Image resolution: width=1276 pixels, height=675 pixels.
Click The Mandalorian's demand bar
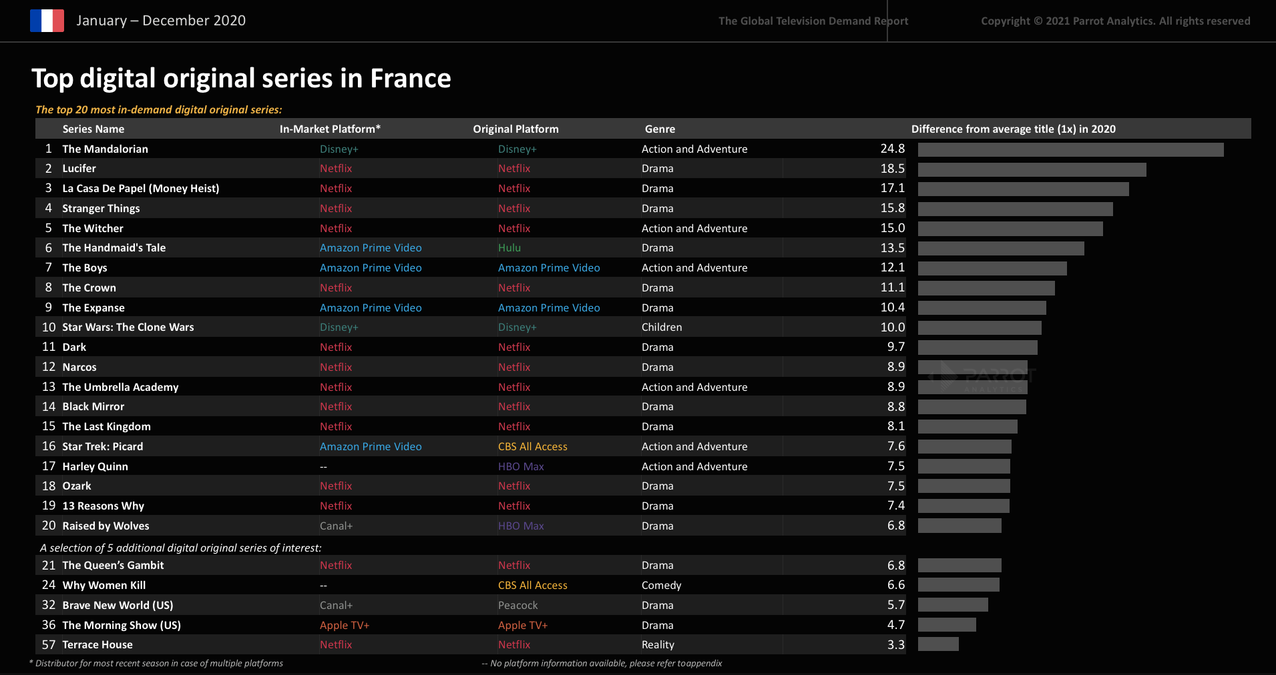point(1070,149)
